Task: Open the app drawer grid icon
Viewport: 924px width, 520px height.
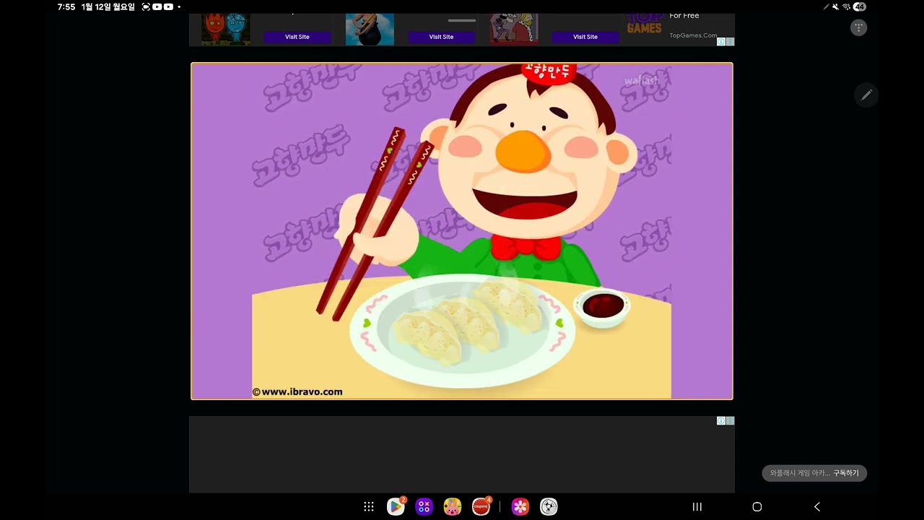Action: 369,507
